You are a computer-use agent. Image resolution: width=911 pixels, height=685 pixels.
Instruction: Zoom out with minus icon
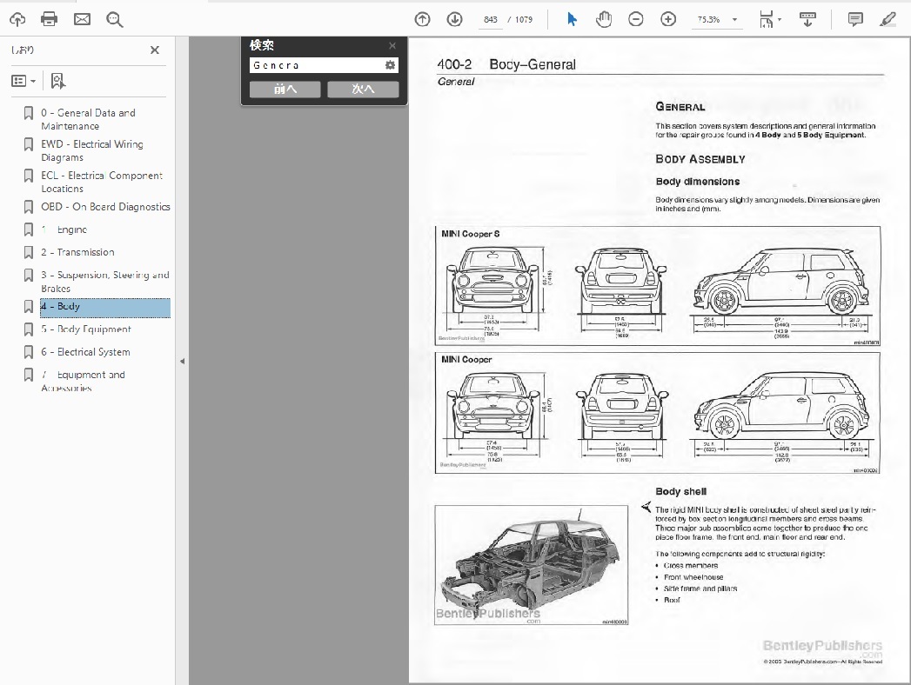coord(636,19)
